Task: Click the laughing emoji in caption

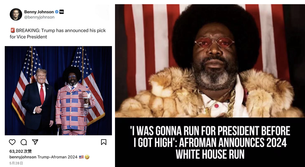Action: [x=87, y=157]
